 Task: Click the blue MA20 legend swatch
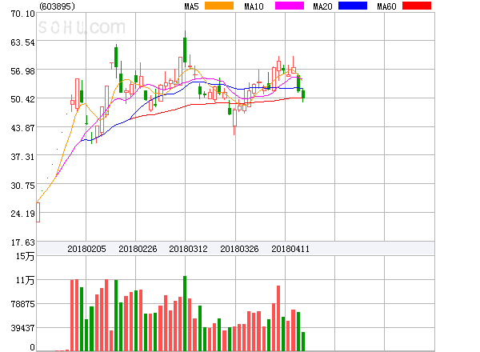(353, 6)
